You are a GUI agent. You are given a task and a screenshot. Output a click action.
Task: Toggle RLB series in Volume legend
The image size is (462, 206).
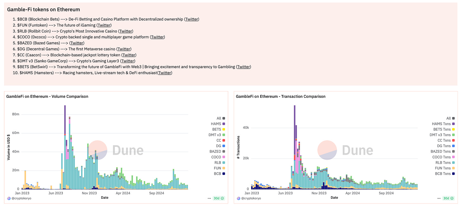point(220,163)
